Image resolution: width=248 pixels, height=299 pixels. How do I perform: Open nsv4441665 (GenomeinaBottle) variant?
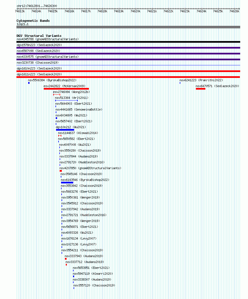click(x=79, y=110)
